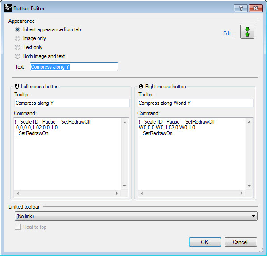Click down arrow in right command scrollbar
267x256 pixels.
click(x=249, y=186)
